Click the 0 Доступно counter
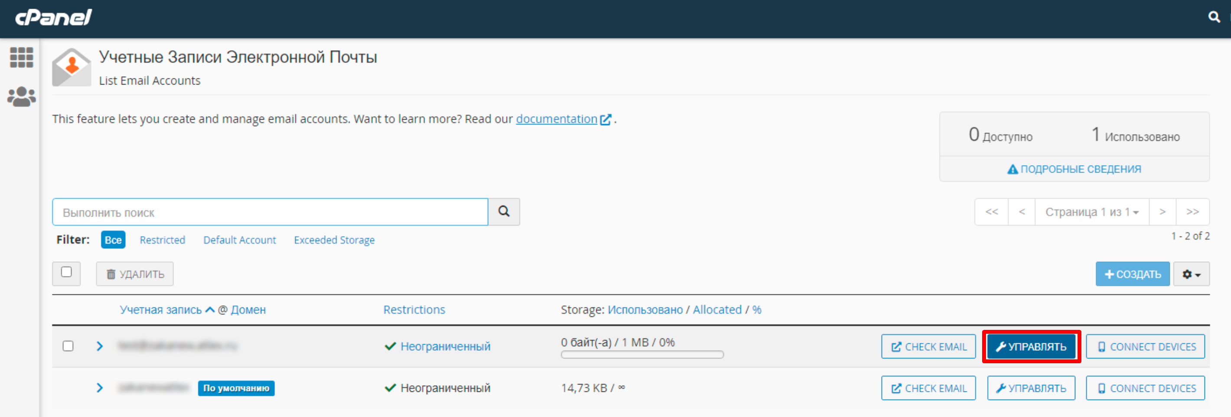The height and width of the screenshot is (417, 1231). [1000, 135]
